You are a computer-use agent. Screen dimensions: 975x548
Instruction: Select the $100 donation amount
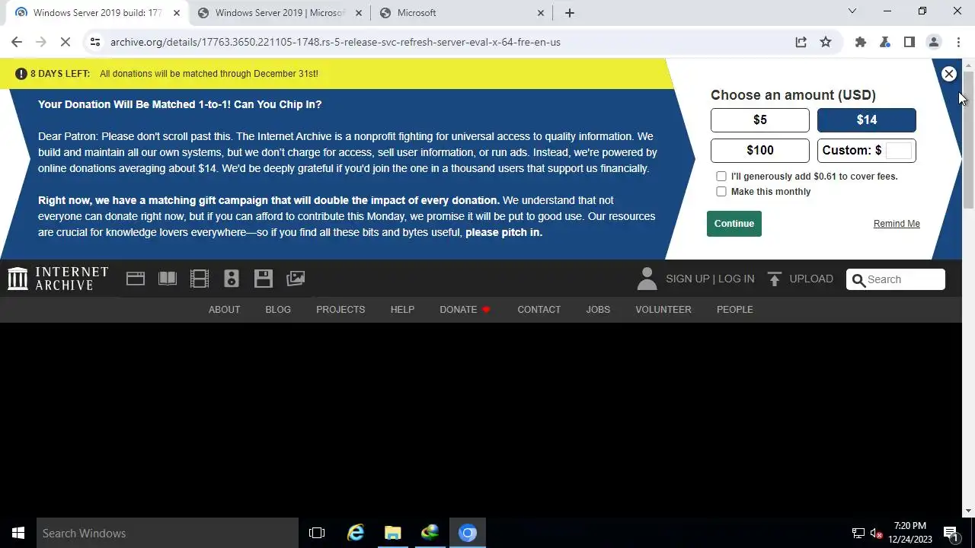(760, 150)
